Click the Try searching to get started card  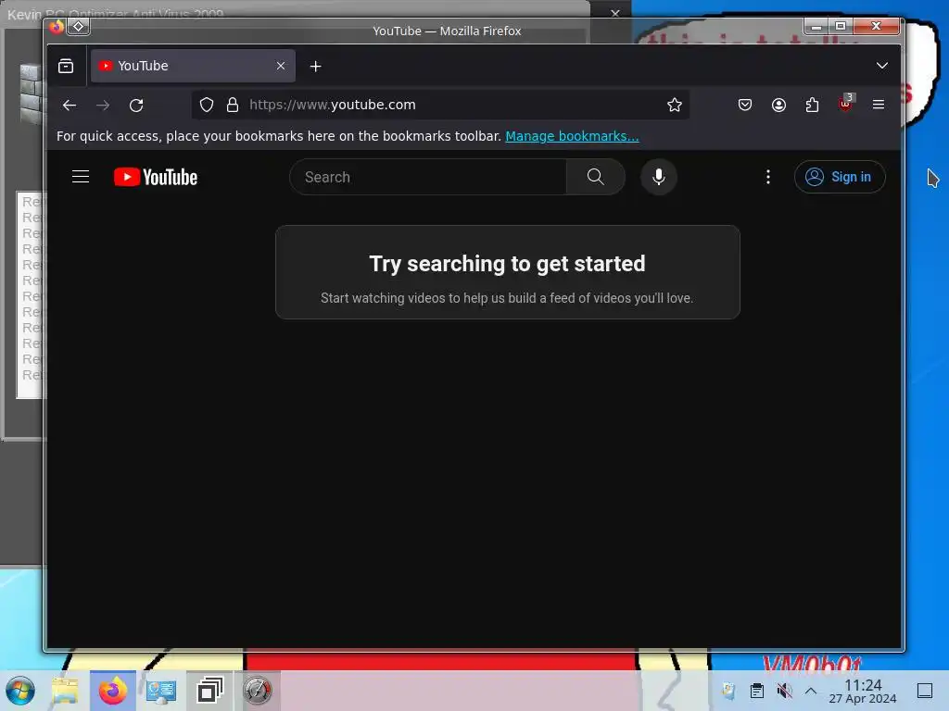tap(507, 272)
